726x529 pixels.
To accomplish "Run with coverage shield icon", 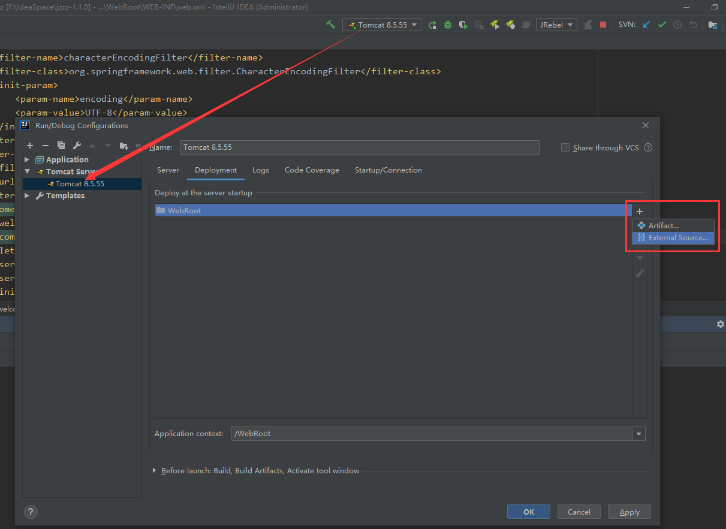I will (463, 25).
